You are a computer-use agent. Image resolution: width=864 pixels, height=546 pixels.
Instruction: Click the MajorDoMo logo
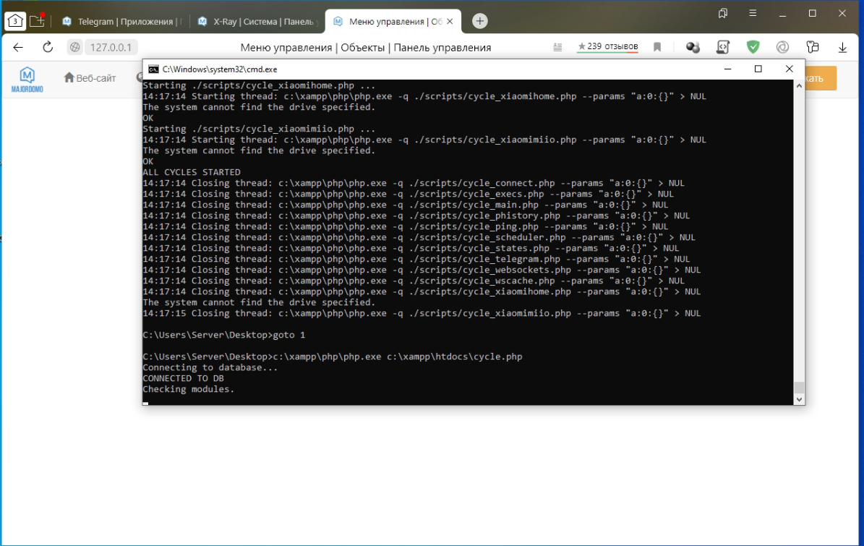tap(27, 80)
